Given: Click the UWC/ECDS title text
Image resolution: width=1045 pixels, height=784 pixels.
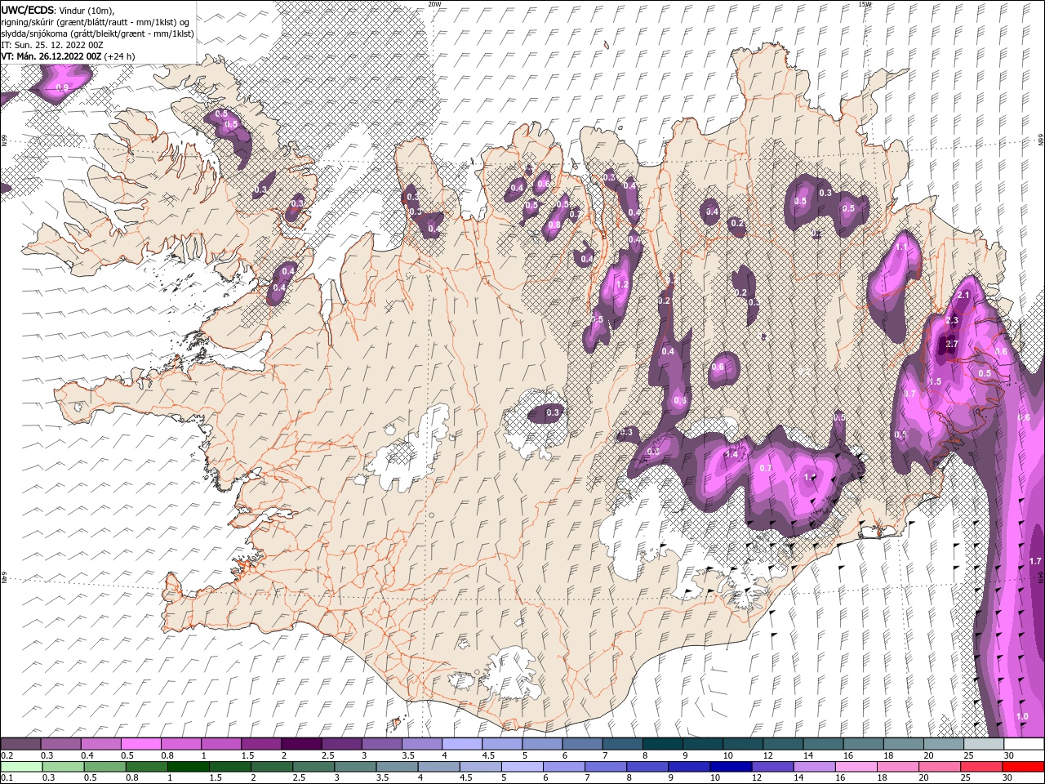Looking at the screenshot, I should click(x=28, y=9).
